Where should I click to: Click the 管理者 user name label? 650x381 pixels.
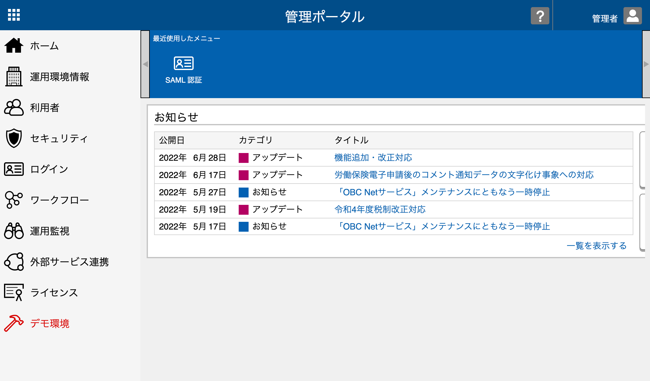pyautogui.click(x=605, y=19)
